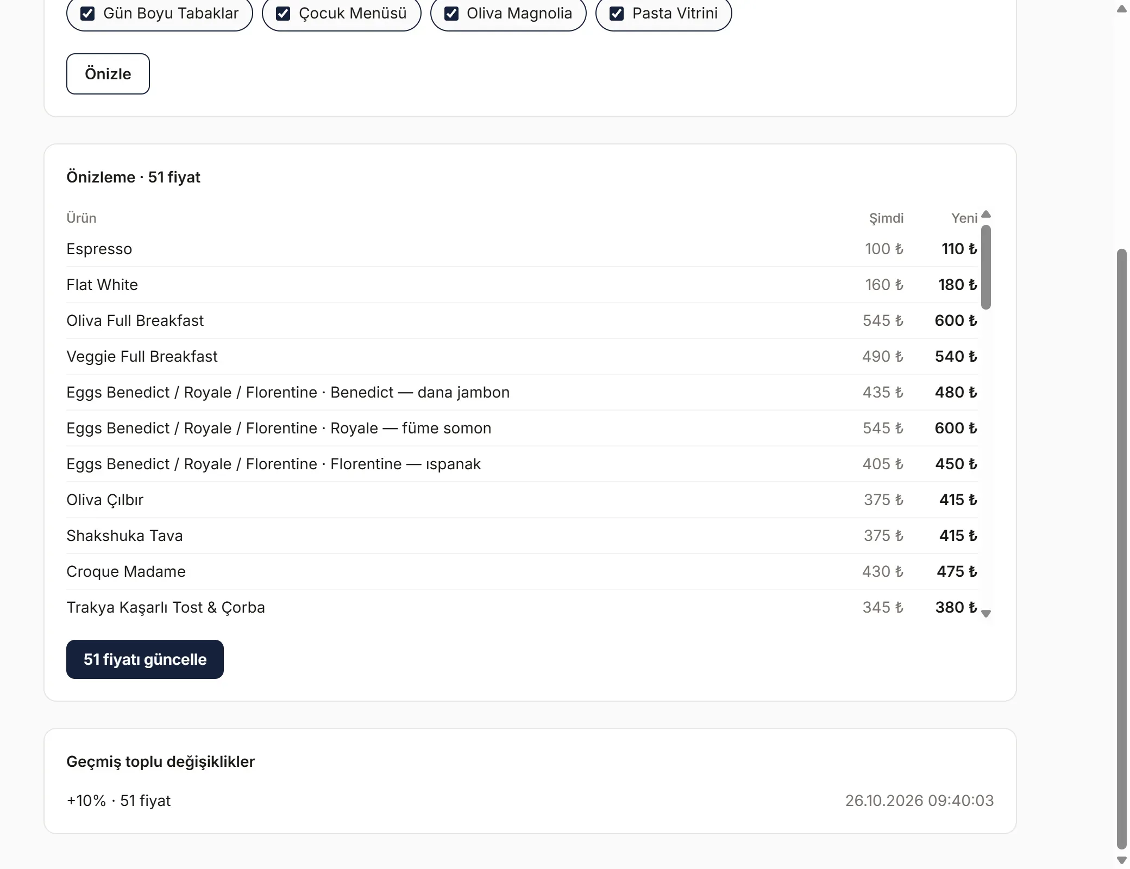Screen dimensions: 1130x869
Task: Click the Yeni column header
Action: point(964,218)
